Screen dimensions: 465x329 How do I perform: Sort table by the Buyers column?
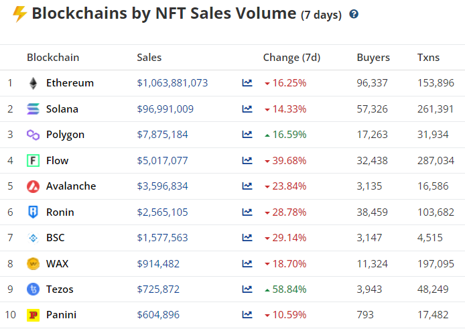(373, 58)
